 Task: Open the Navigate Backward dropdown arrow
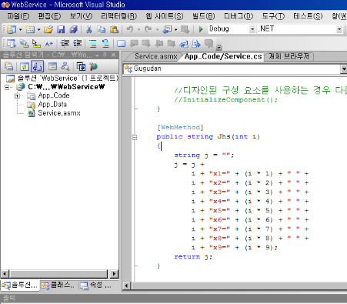point(176,30)
